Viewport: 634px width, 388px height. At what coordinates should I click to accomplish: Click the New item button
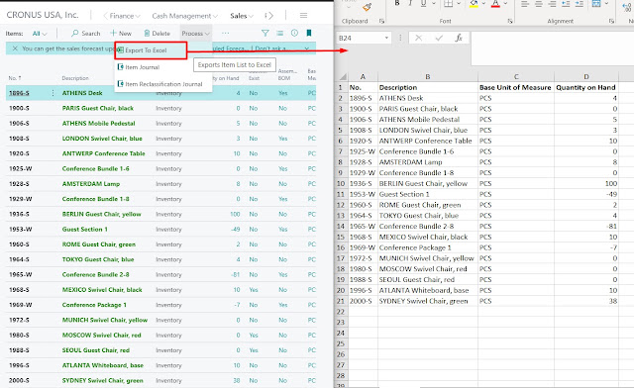pyautogui.click(x=121, y=33)
